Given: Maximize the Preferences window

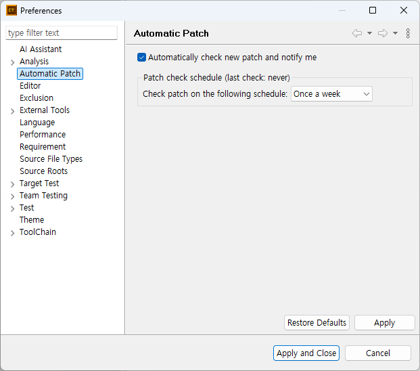Looking at the screenshot, I should (x=373, y=10).
